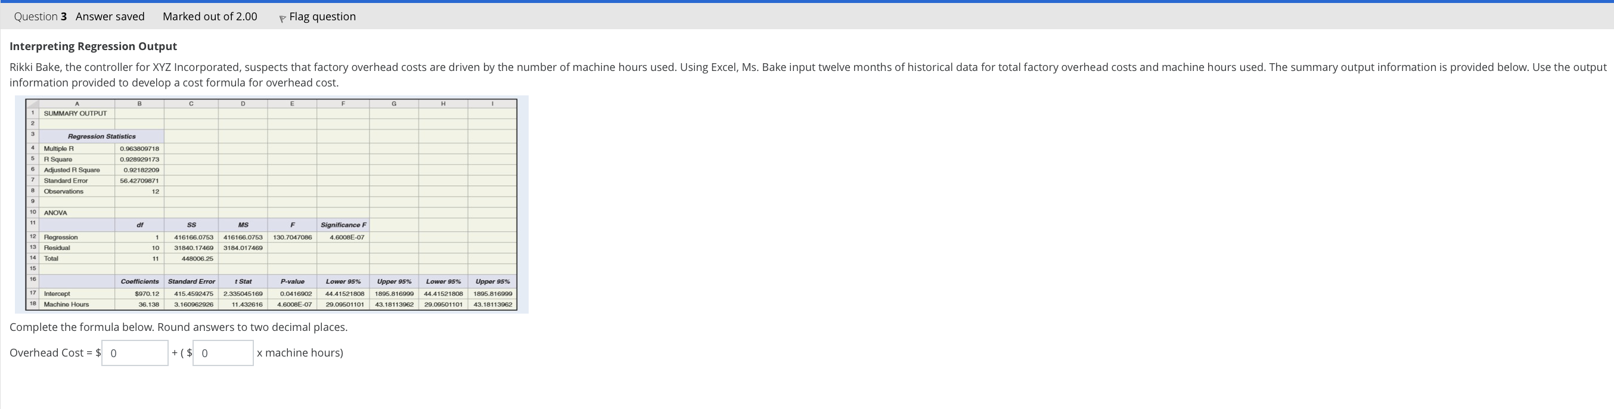Click the 'SUMMARY OUTPUT' cell in the table
This screenshot has height=409, width=1614.
tap(75, 113)
